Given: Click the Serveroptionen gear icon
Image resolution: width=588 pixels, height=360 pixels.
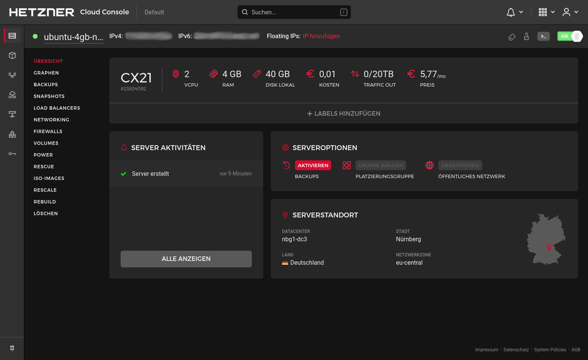Looking at the screenshot, I should tap(285, 147).
